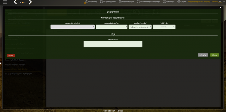This screenshot has width=226, height=112.
Task: Open help (დახმარება) with the question mark icon
Action: pos(169,2)
